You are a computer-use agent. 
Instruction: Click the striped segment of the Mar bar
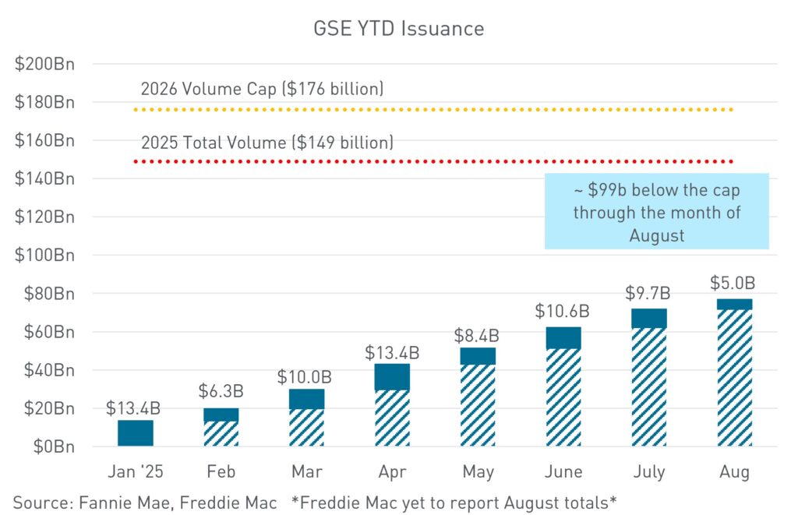(306, 428)
